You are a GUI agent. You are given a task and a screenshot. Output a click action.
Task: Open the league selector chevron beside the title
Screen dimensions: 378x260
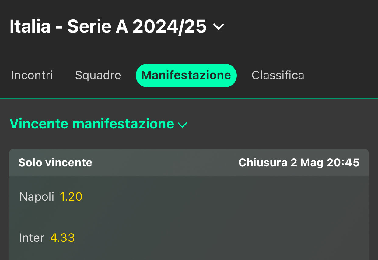[219, 27]
